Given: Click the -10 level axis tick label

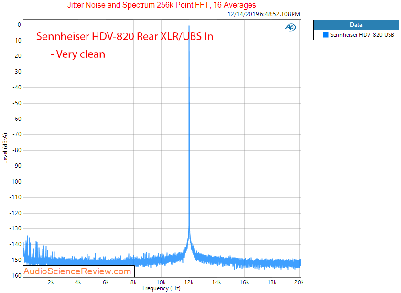Looking at the screenshot, I should point(17,41).
